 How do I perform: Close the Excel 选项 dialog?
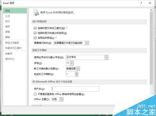(150, 3)
